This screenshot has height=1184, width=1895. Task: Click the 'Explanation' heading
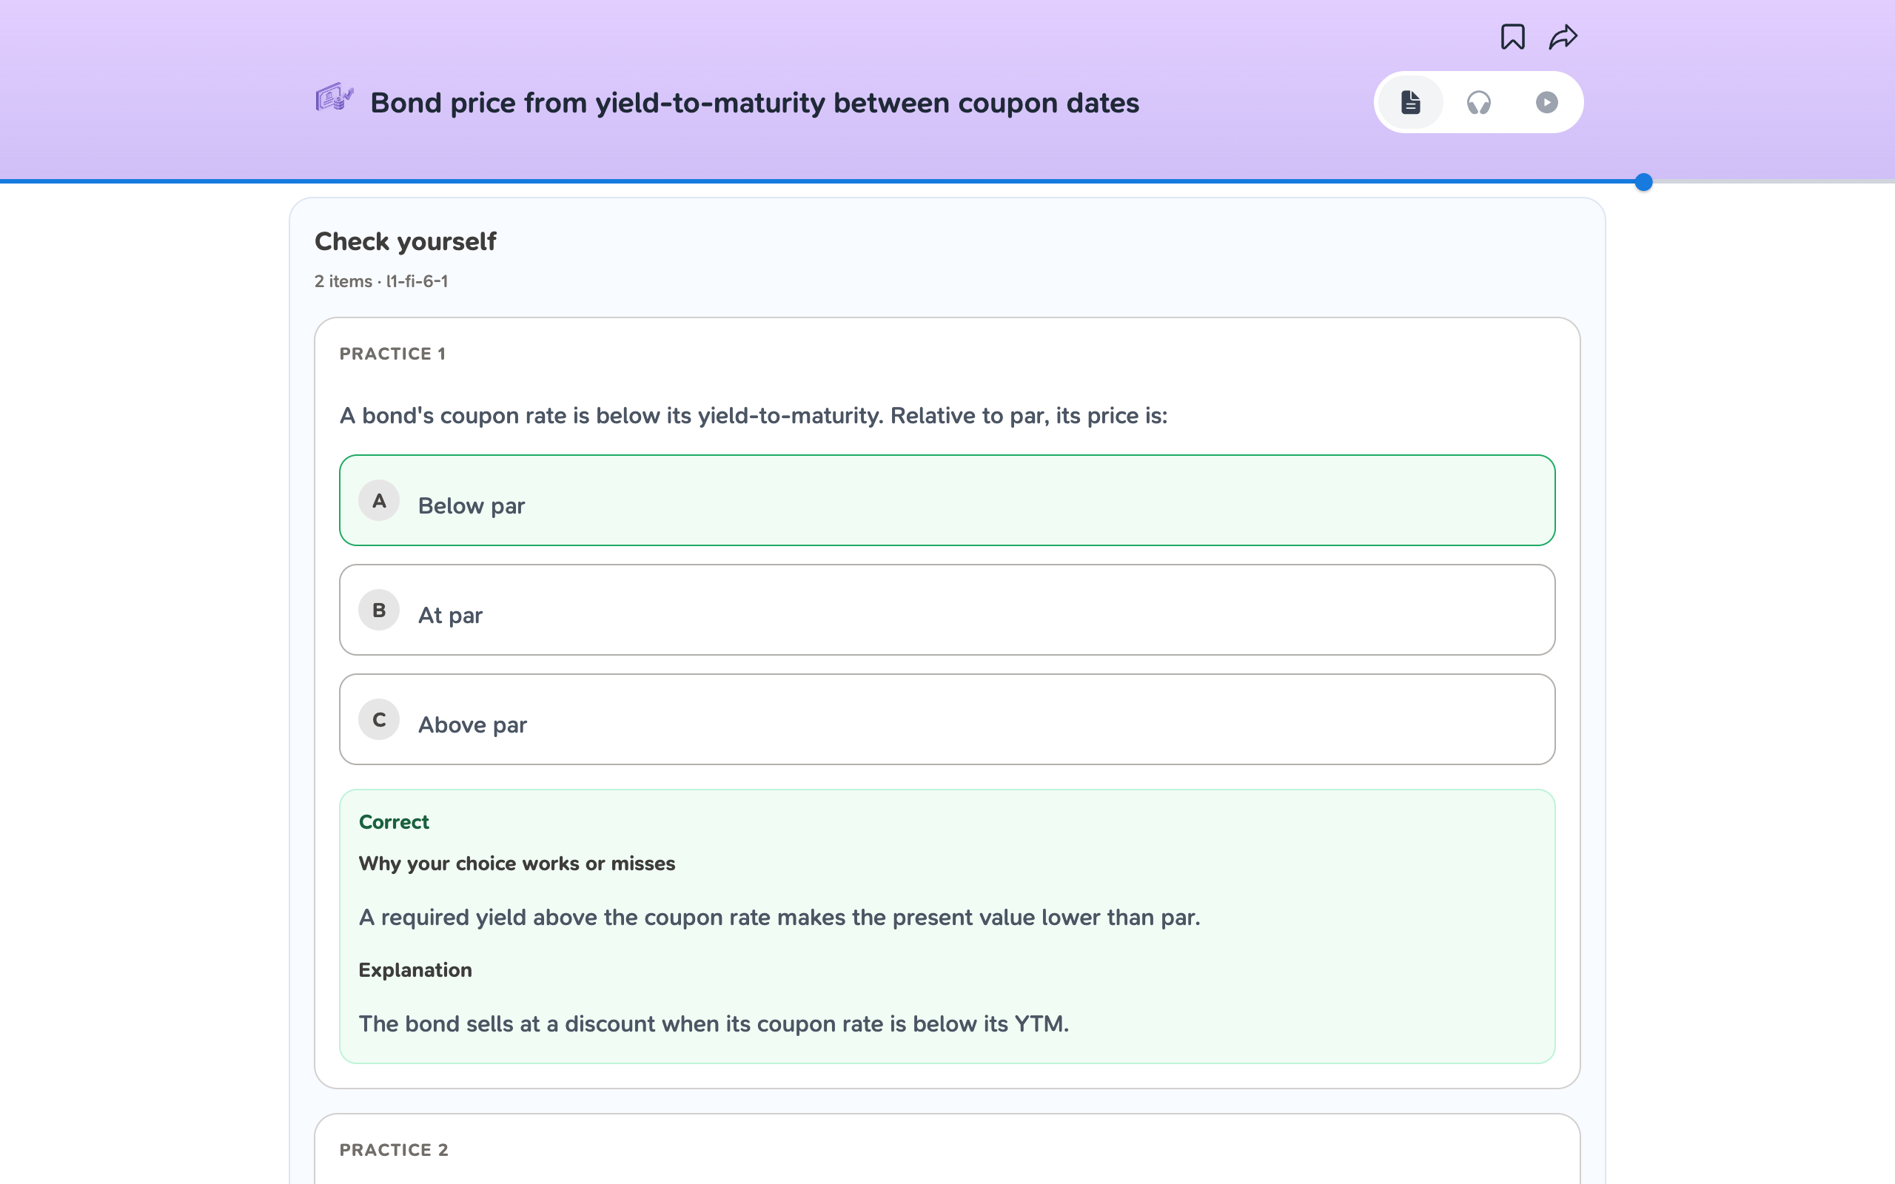click(x=415, y=970)
